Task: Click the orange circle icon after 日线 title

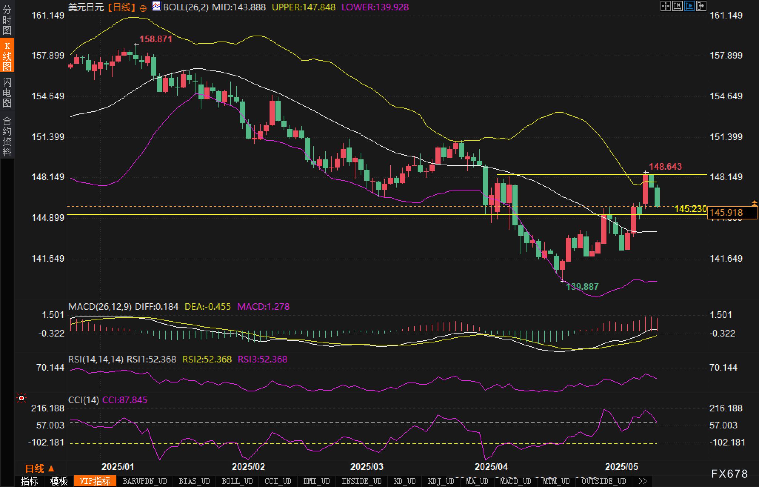Action: [x=143, y=8]
